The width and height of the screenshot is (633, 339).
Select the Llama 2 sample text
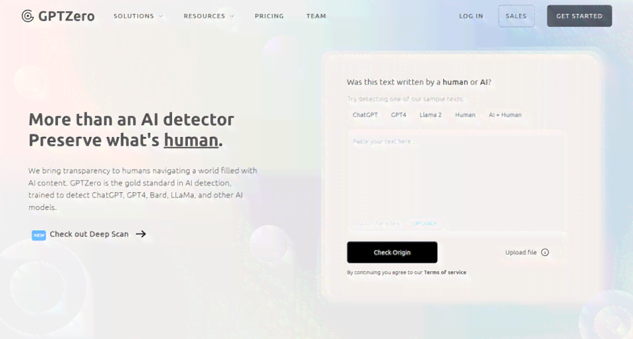pos(431,115)
